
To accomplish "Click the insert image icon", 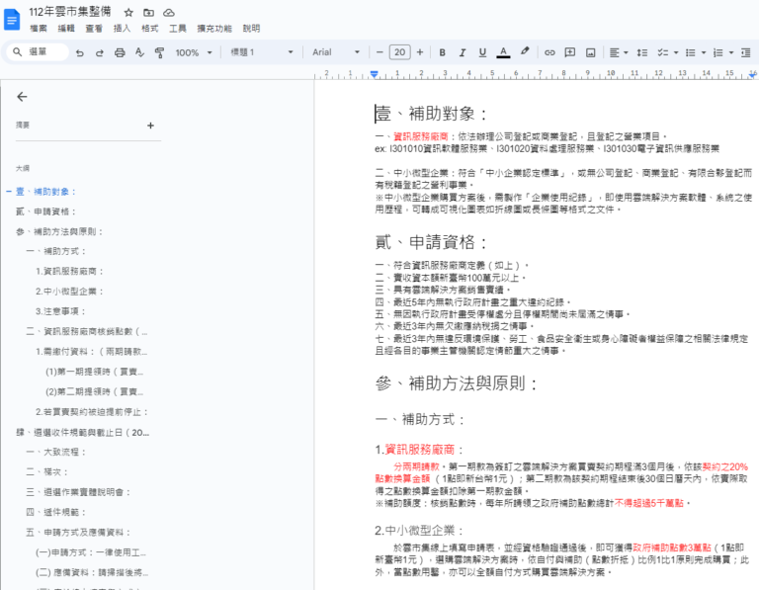I will click(589, 52).
